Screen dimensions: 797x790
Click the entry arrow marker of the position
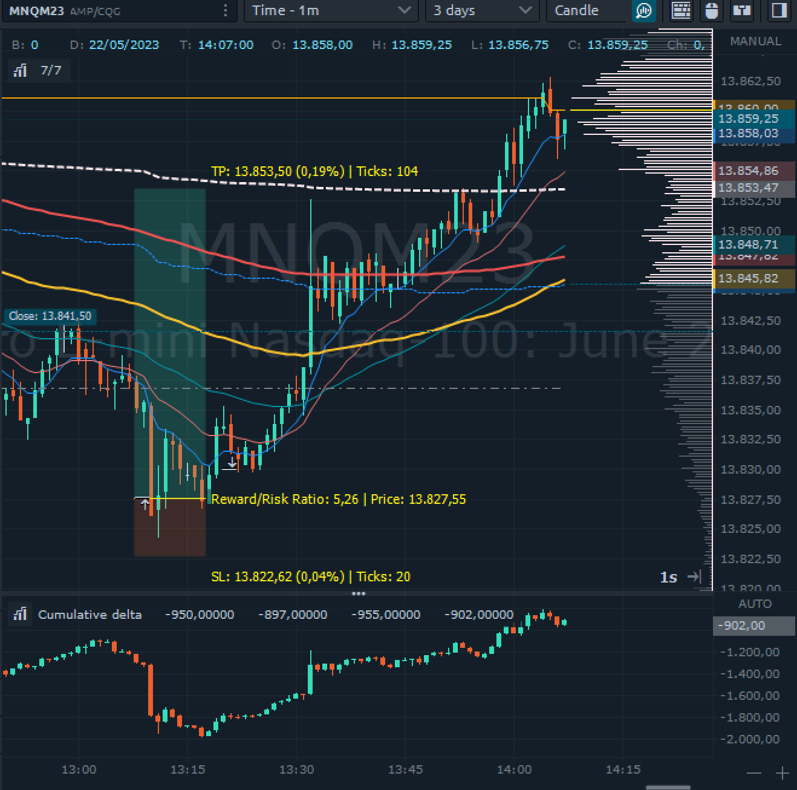[x=145, y=503]
